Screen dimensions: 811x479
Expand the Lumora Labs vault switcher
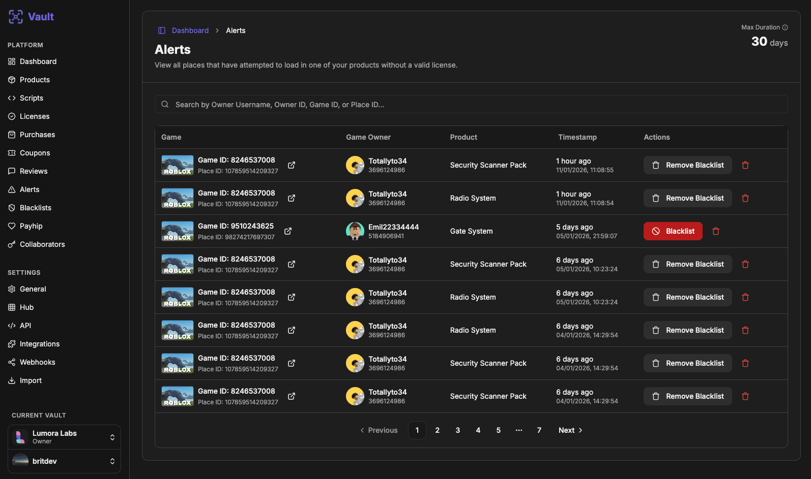pos(64,437)
